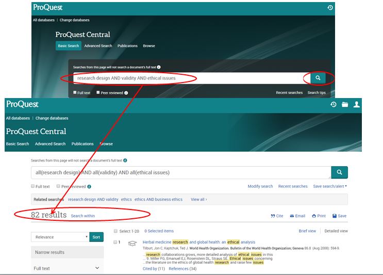Open info icon beside results page full text notice

[125, 160]
